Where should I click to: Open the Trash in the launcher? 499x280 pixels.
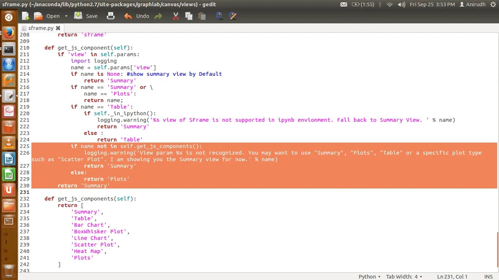(x=9, y=271)
